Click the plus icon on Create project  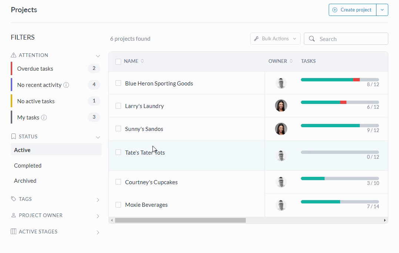(x=335, y=10)
